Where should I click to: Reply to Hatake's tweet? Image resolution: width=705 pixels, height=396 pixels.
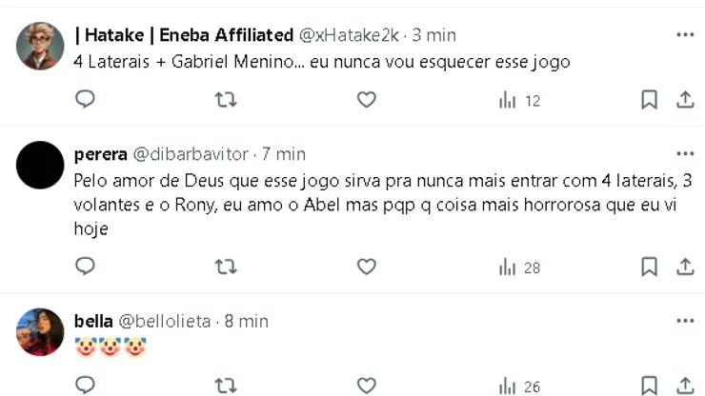click(85, 100)
